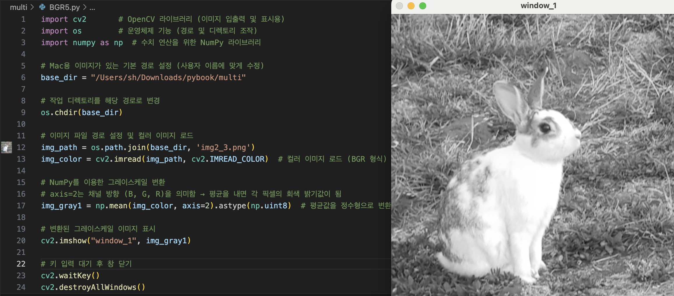Click the "window_1" string on line 20
This screenshot has width=674, height=296.
point(114,241)
